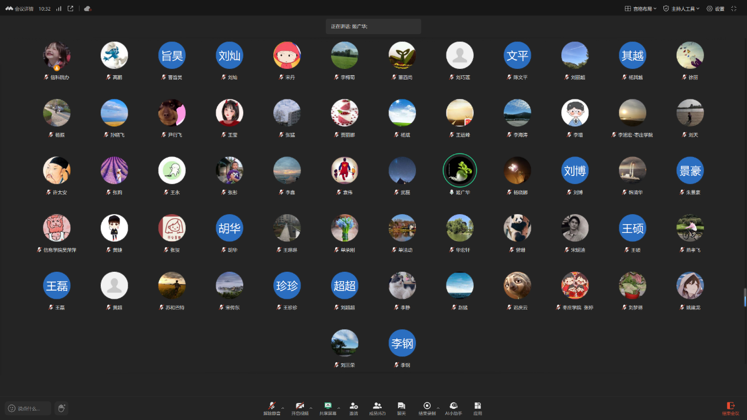Unmute microphone with 解除静音
The image size is (747, 420).
[x=272, y=408]
